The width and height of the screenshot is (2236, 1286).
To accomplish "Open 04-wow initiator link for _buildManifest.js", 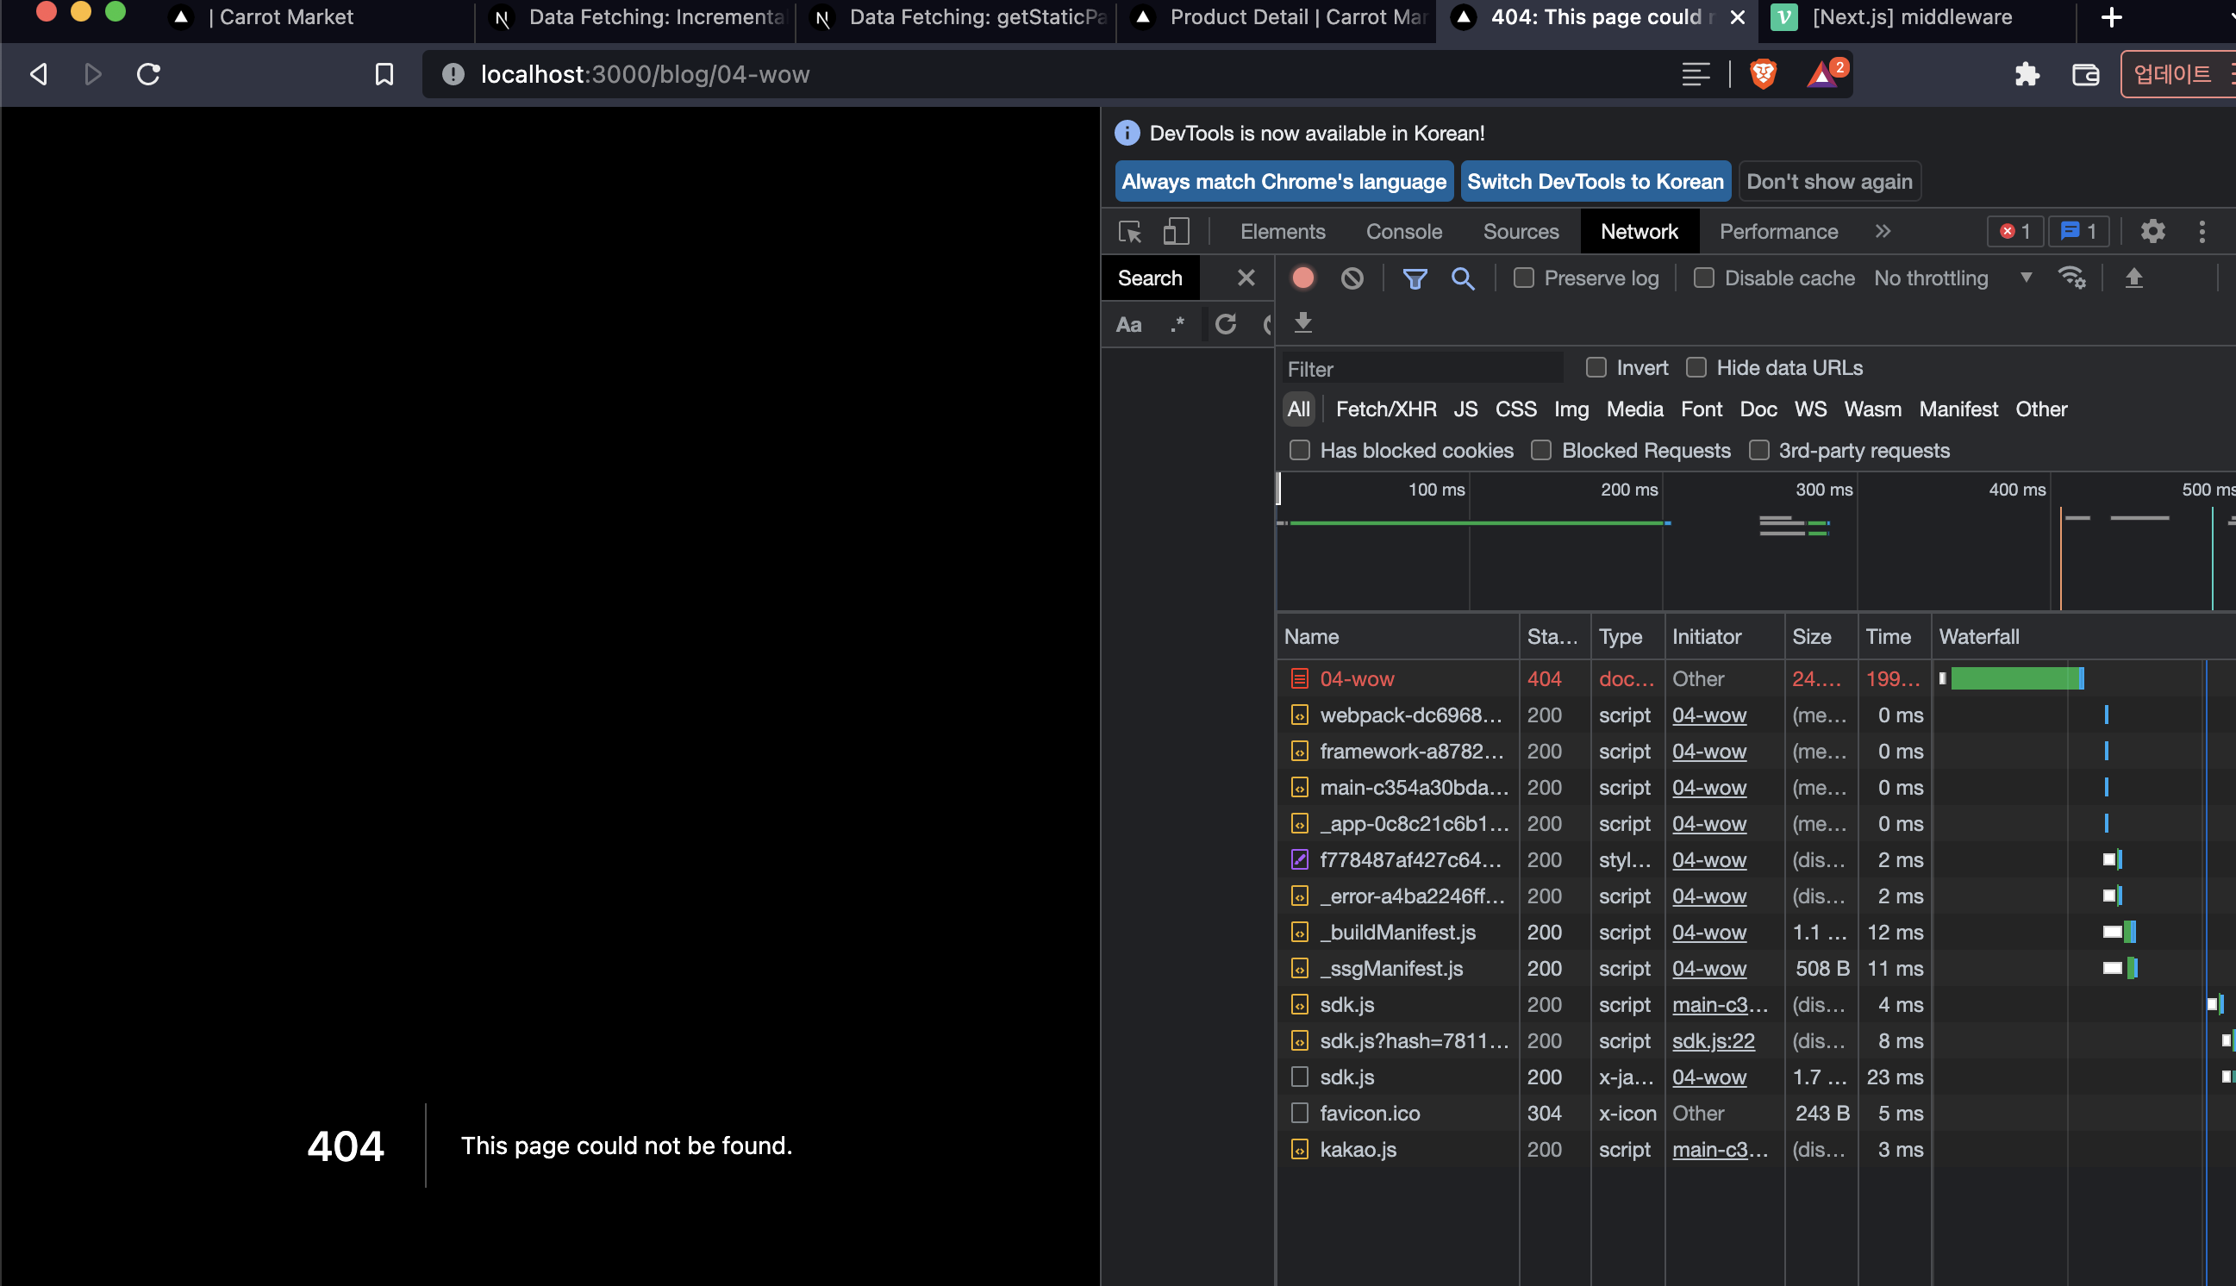I will click(x=1708, y=932).
